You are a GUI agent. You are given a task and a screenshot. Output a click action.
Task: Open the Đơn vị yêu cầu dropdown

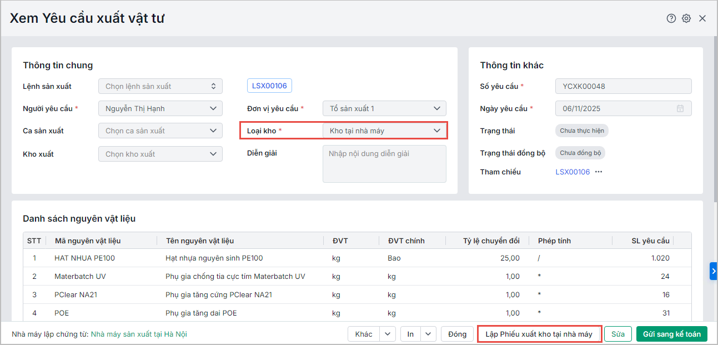coord(437,108)
